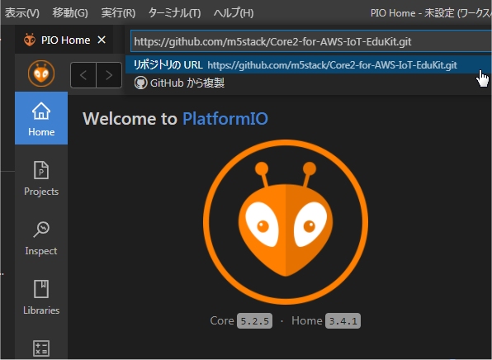
Task: Open the 移動(G) menu
Action: coord(70,13)
